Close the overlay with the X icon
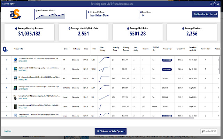The height and width of the screenshot is (139, 223). [x=218, y=4]
